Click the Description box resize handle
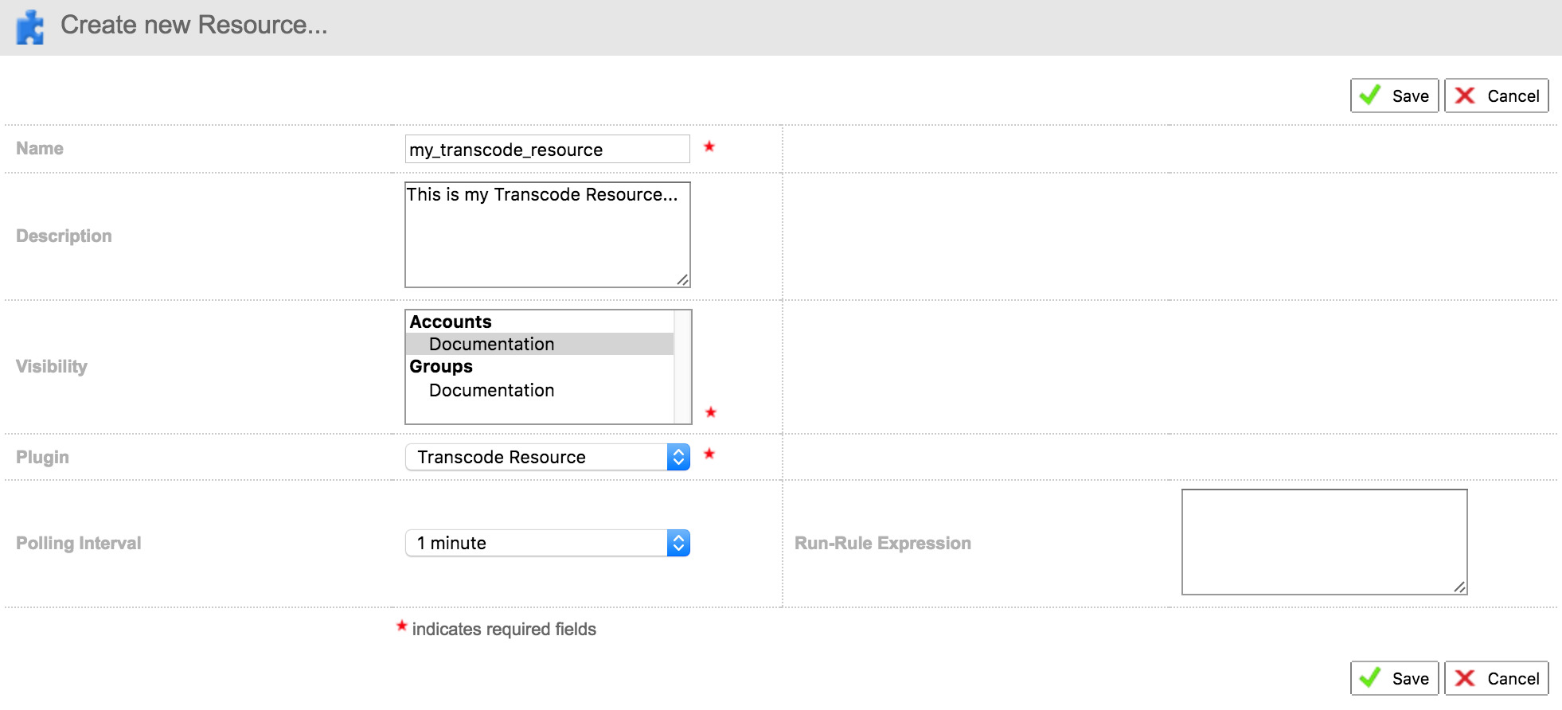 tap(683, 280)
